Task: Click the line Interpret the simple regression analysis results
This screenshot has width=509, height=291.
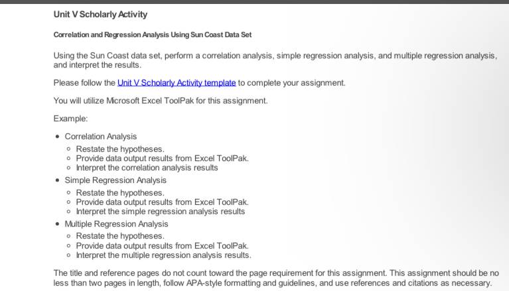Action: (161, 211)
